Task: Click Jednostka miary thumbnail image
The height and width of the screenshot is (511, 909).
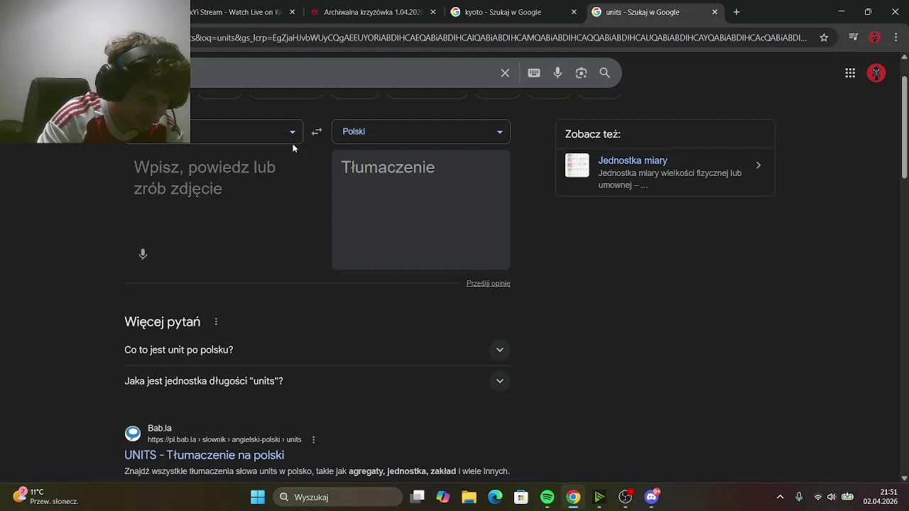Action: (577, 165)
